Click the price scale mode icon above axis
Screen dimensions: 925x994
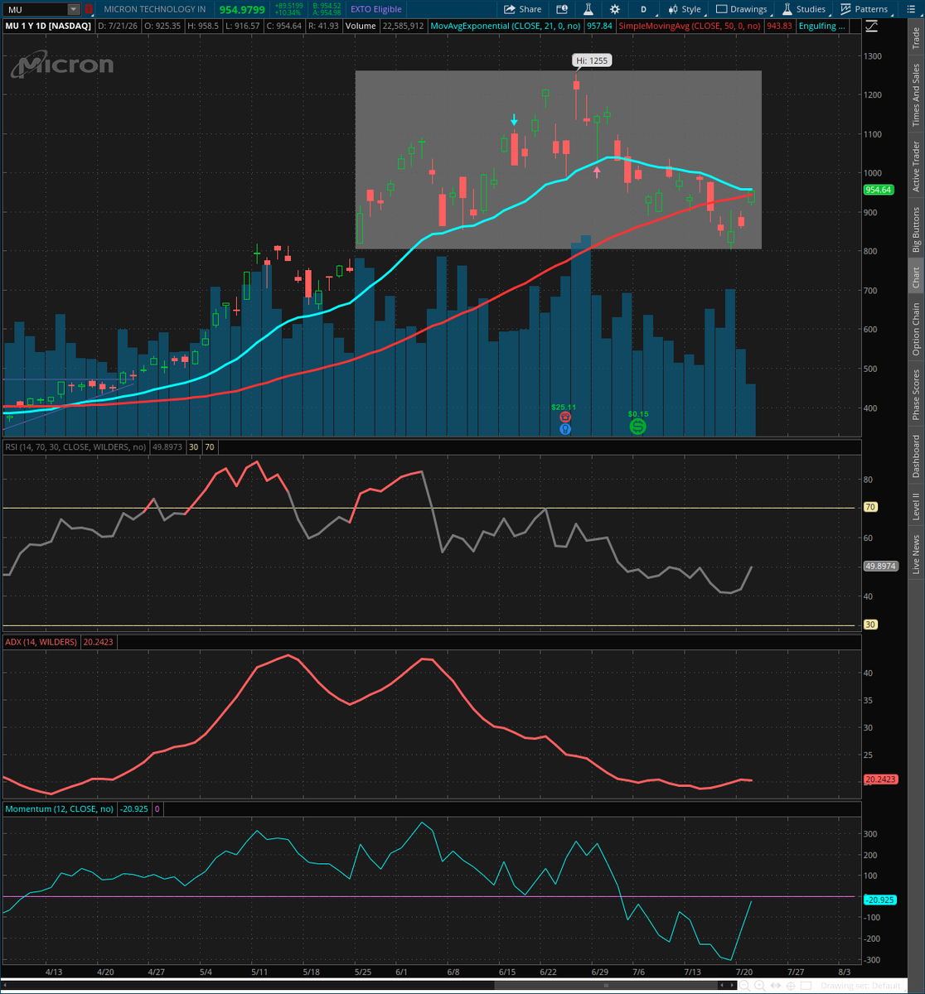coord(869,26)
